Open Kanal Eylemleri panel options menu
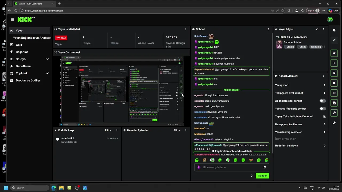The width and height of the screenshot is (342, 192). tap(323, 76)
